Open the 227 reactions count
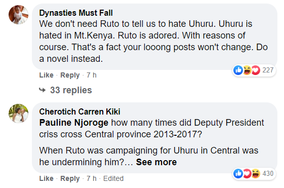284x188 pixels. pyautogui.click(x=268, y=70)
